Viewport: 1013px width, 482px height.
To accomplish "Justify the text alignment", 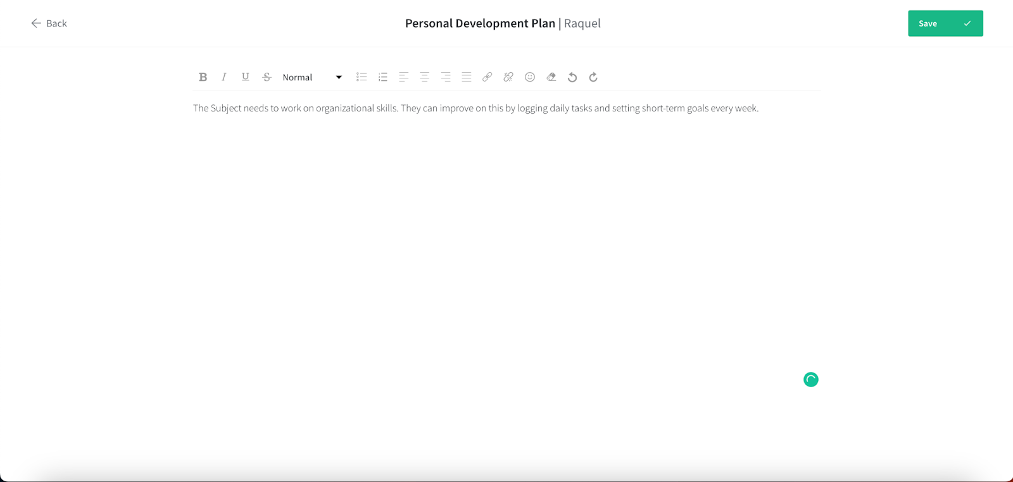I will pyautogui.click(x=467, y=77).
